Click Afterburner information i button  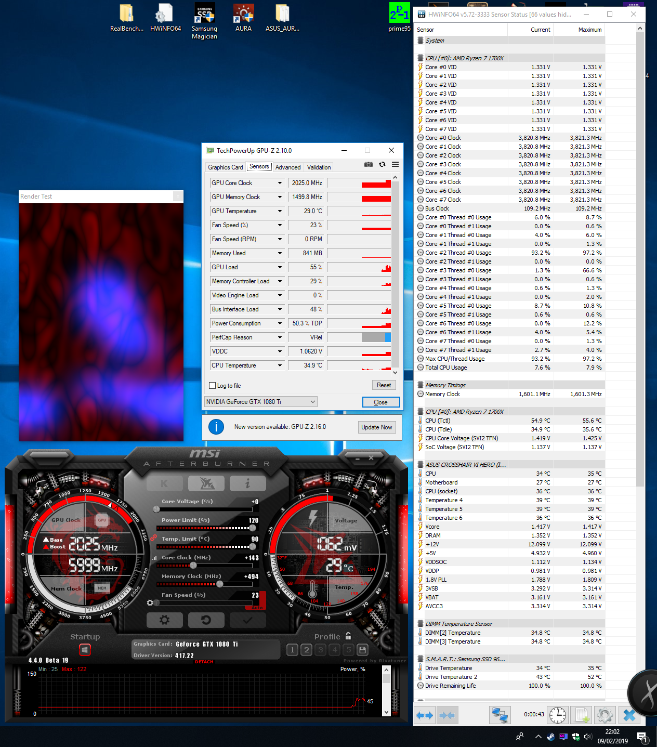247,483
